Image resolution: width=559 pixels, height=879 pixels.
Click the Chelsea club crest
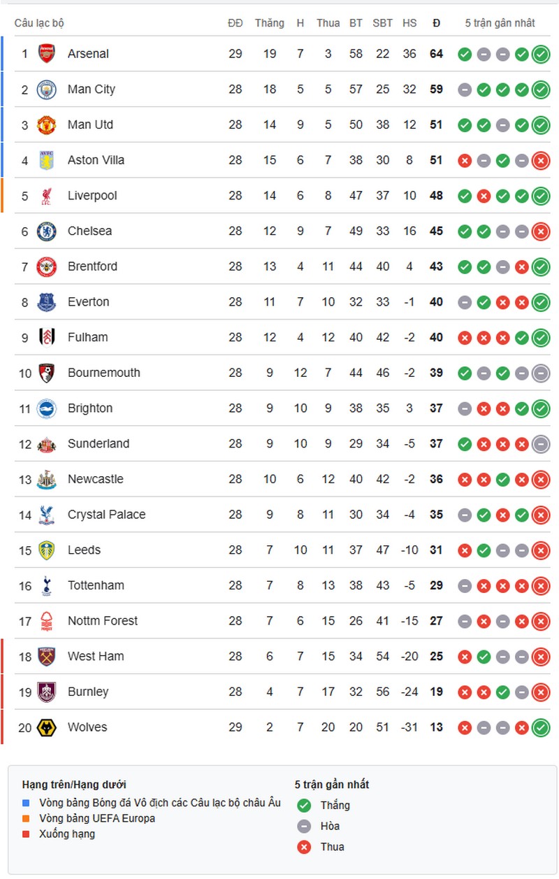(47, 231)
